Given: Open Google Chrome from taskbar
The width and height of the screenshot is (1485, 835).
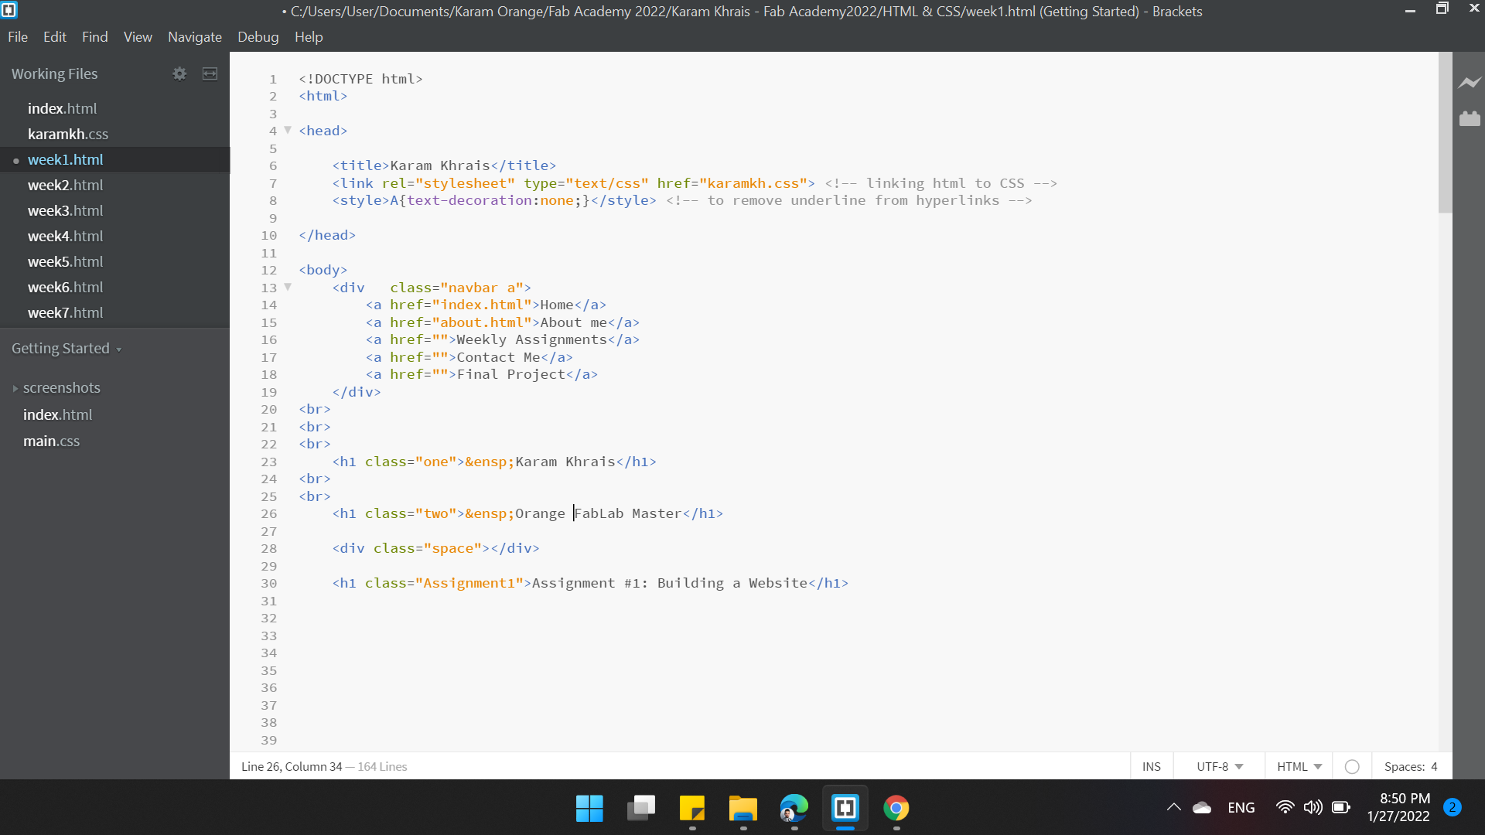Looking at the screenshot, I should coord(896,808).
